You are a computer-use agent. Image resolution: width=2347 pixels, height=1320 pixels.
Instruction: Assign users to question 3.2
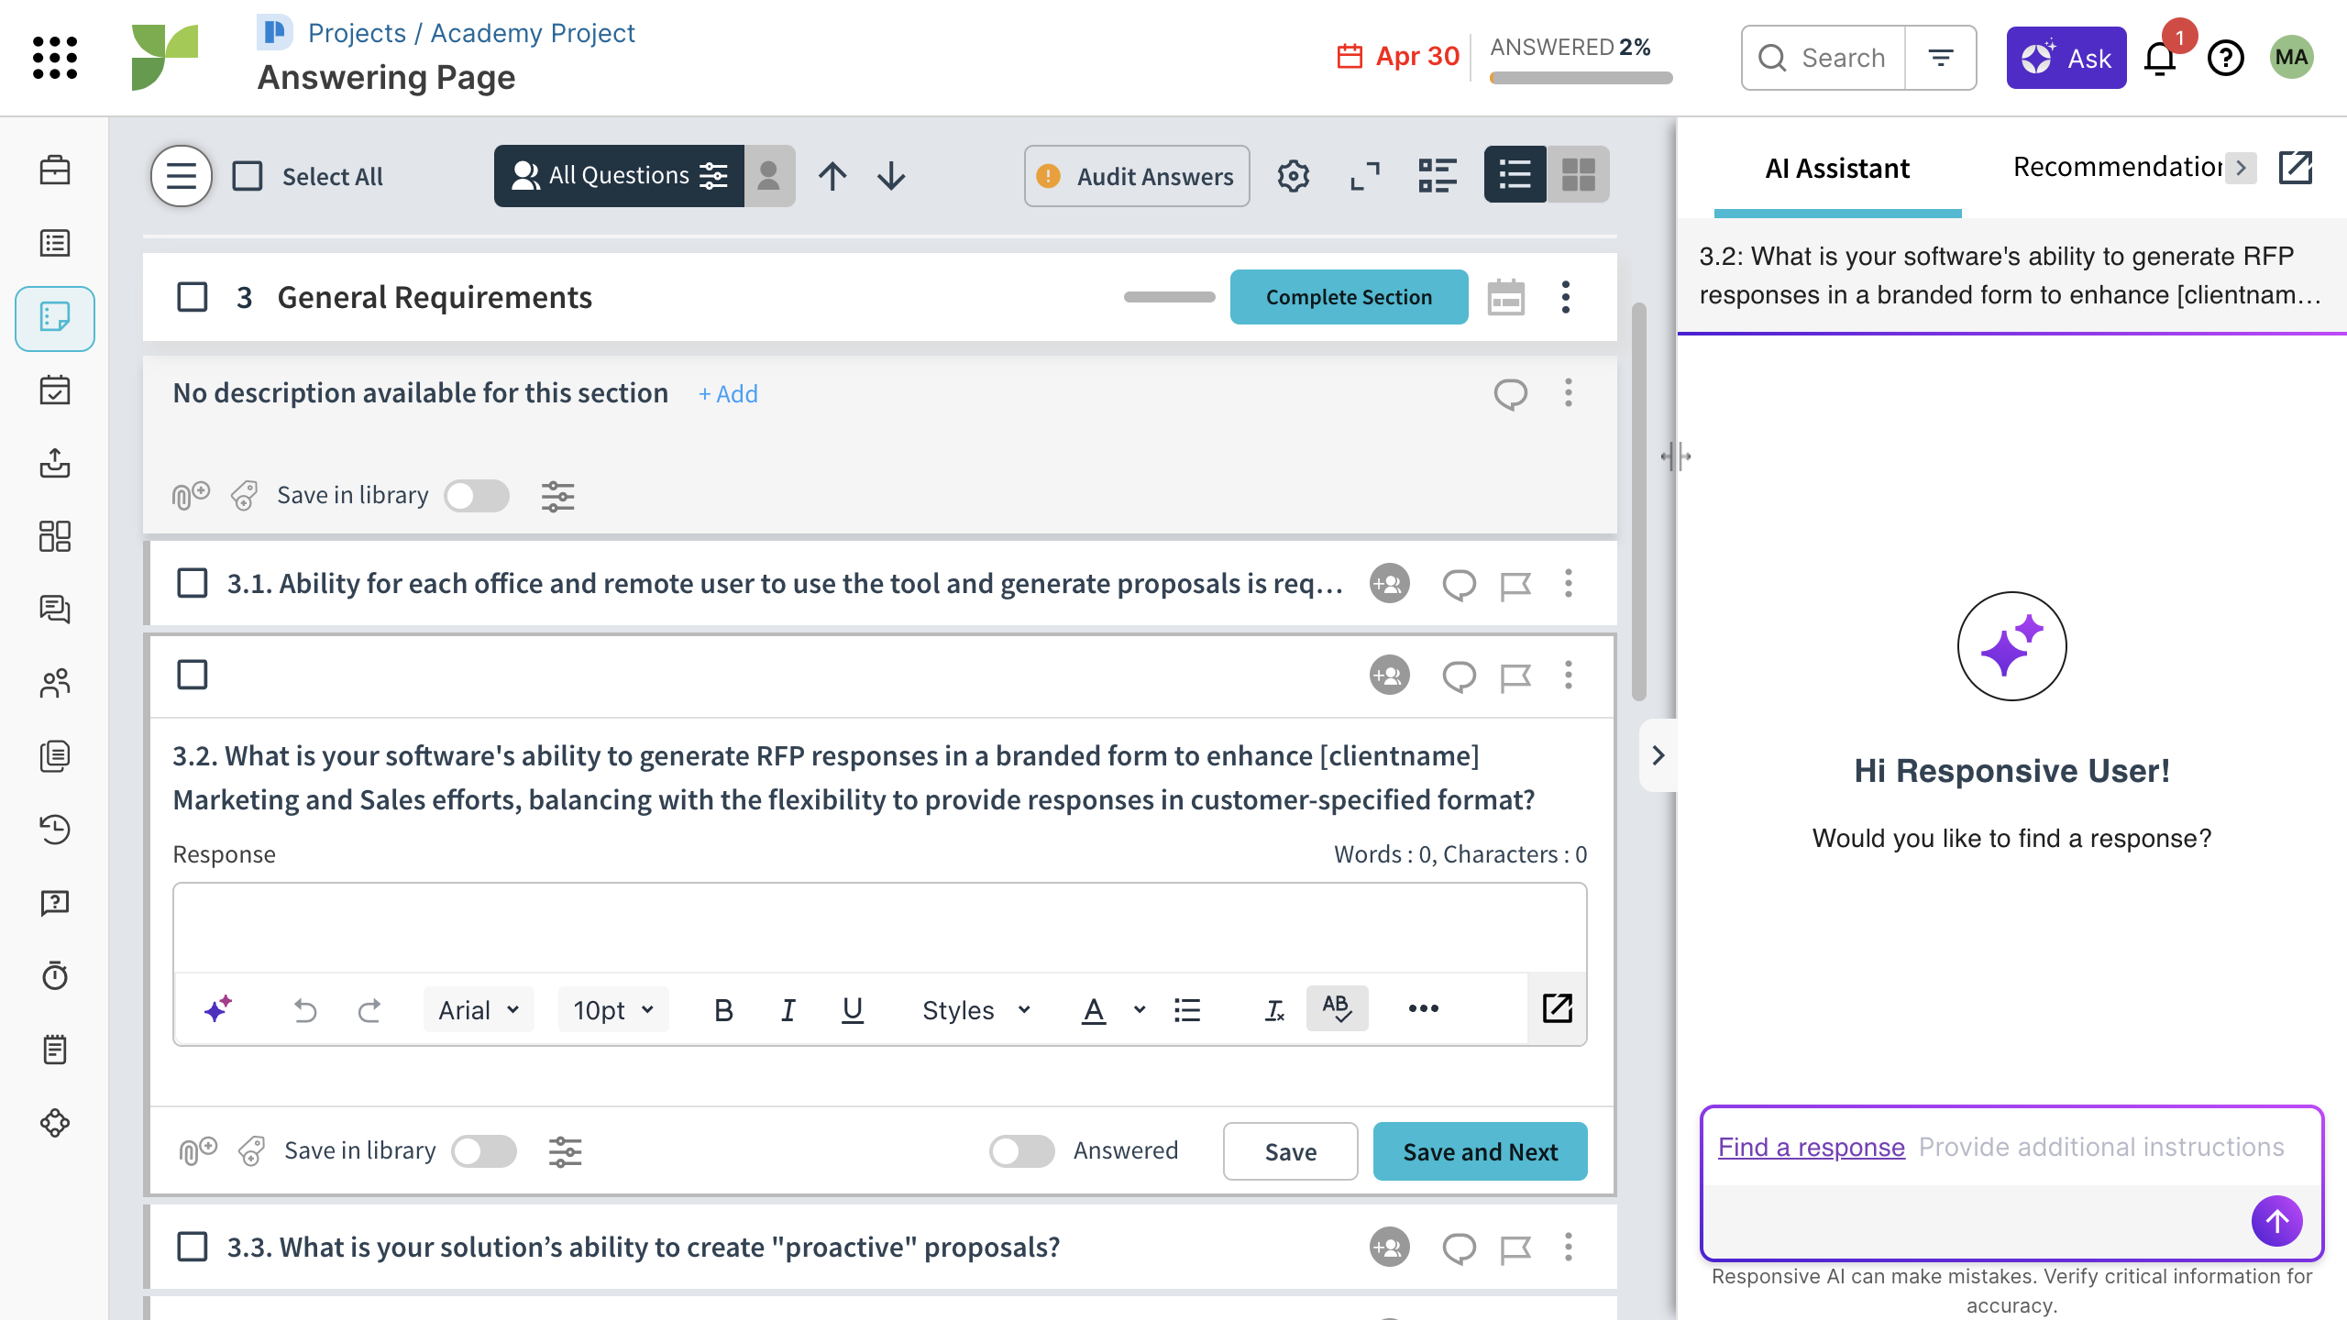(x=1389, y=676)
